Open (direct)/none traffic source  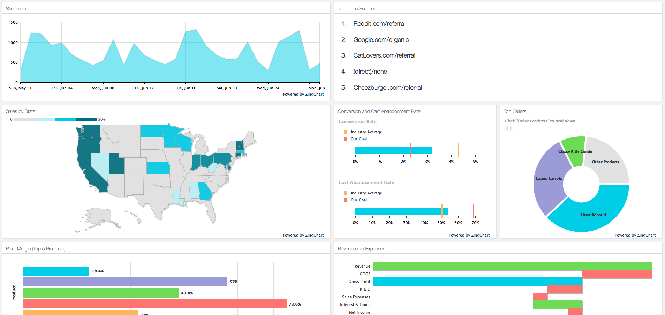370,72
